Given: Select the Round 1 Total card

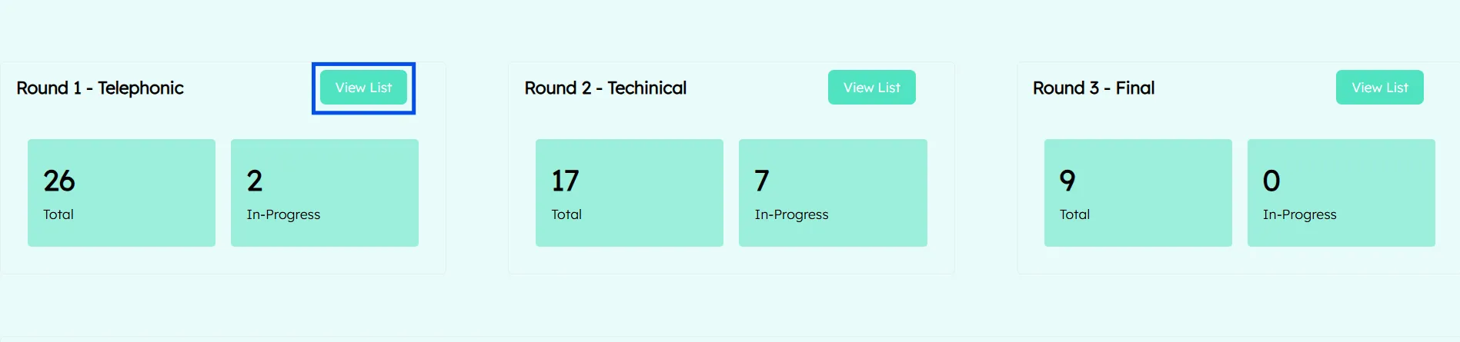Looking at the screenshot, I should (x=122, y=193).
